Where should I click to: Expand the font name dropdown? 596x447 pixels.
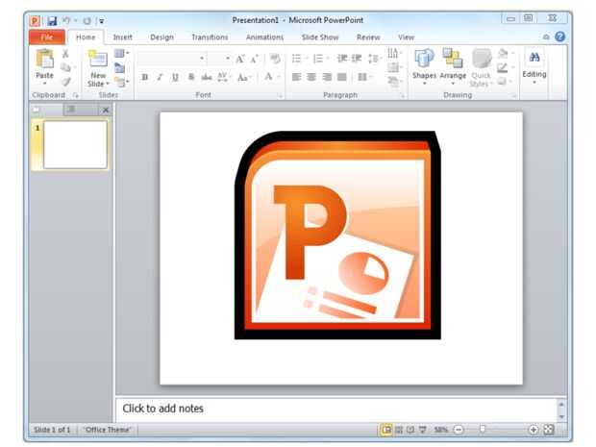coord(202,58)
